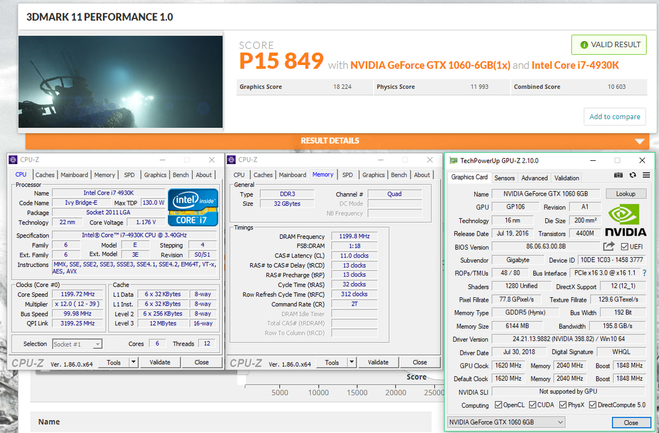Expand the orange Result Details bar
The image size is (659, 433).
click(x=639, y=141)
